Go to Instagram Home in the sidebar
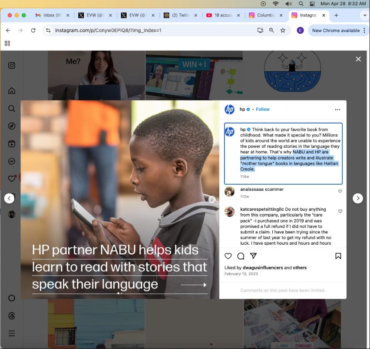Viewport: 370px width, 349px height. [x=12, y=91]
